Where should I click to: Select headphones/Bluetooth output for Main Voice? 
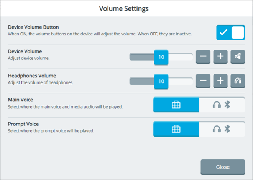coord(222,105)
